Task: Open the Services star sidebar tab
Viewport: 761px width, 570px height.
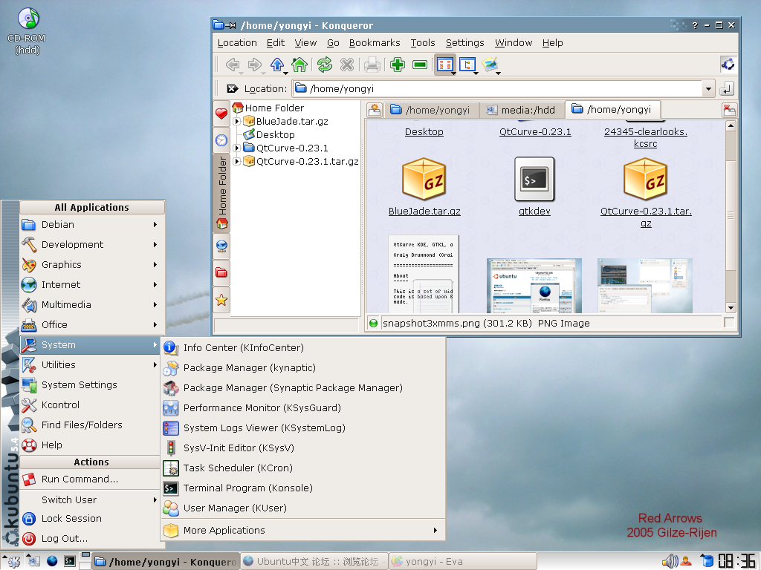Action: (x=221, y=300)
